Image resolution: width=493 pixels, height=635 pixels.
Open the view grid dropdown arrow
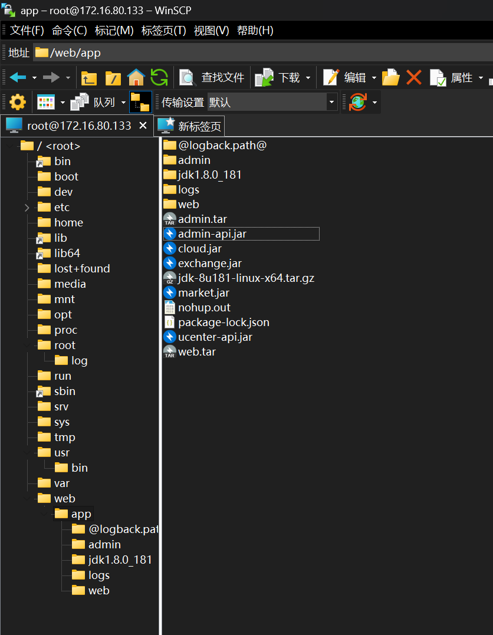tap(63, 103)
